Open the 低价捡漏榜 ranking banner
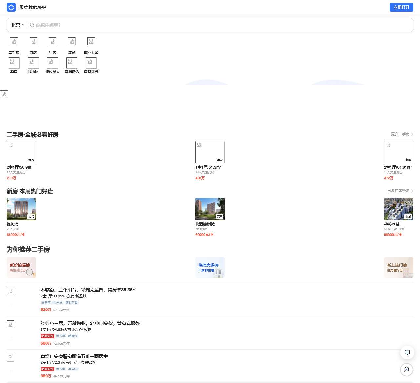 (x=21, y=267)
